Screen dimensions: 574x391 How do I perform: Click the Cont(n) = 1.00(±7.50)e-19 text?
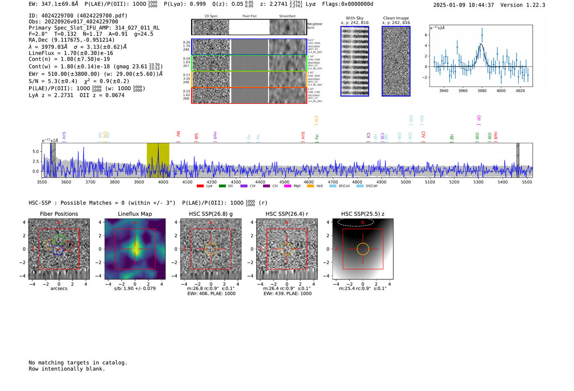click(x=69, y=59)
